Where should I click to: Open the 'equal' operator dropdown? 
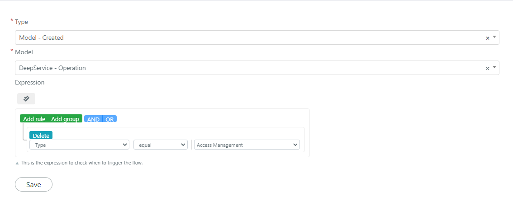point(160,145)
